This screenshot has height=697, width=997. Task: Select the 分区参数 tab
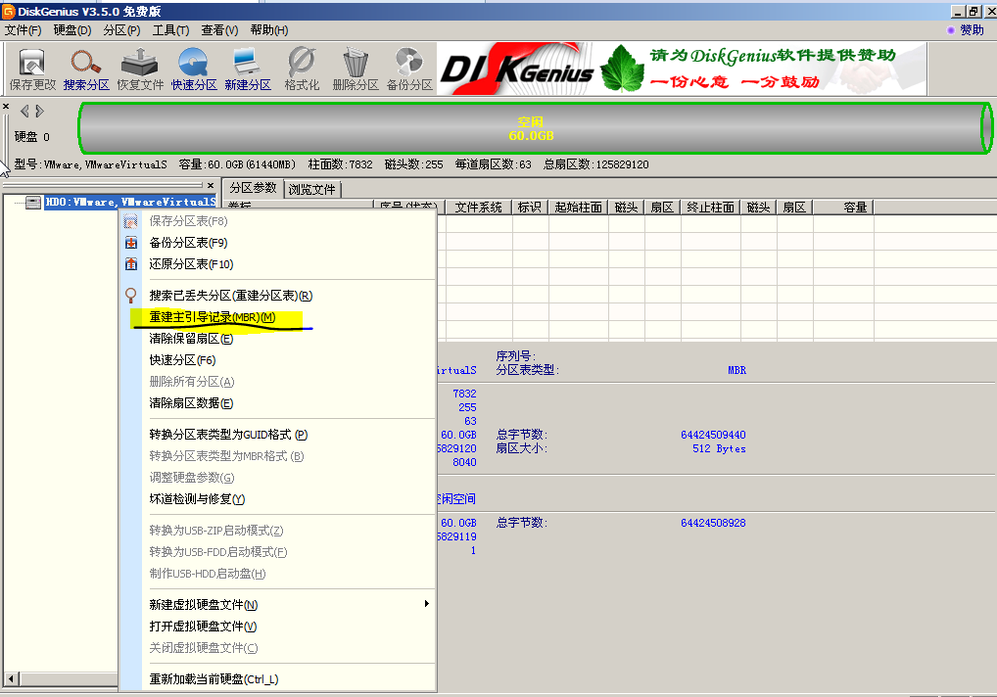coord(253,188)
